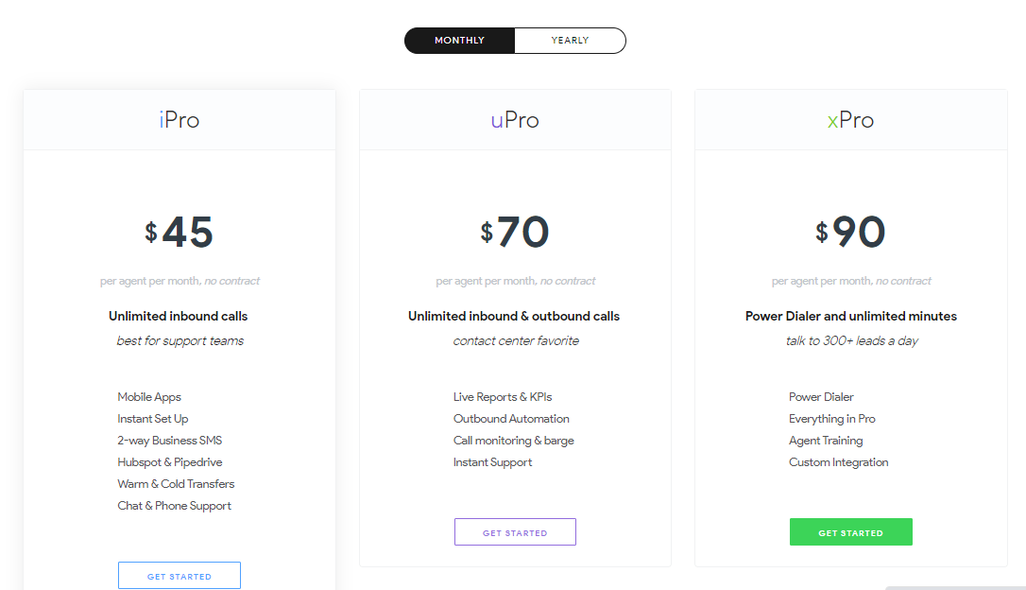Select the uPro plan heading
This screenshot has height=590, width=1026.
[515, 120]
